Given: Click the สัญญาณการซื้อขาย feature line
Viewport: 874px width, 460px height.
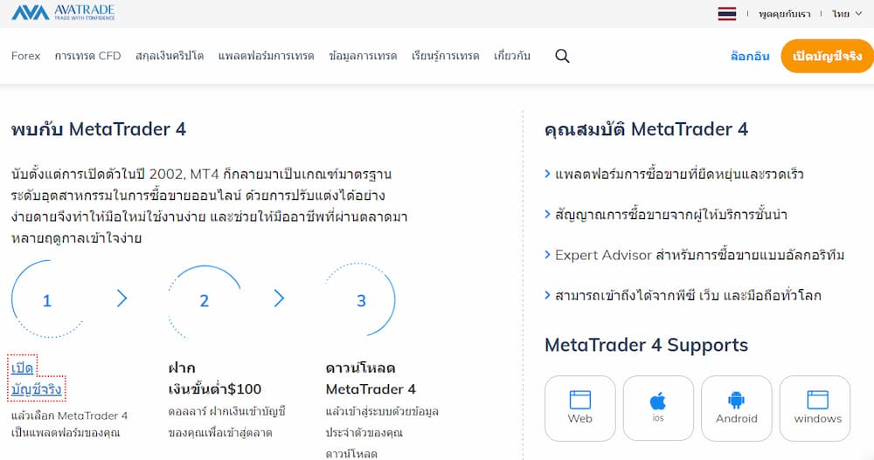Looking at the screenshot, I should (666, 215).
